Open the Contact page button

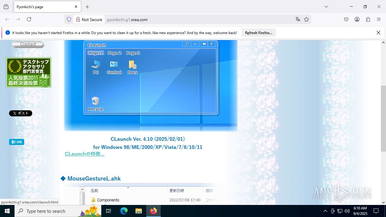[28, 44]
